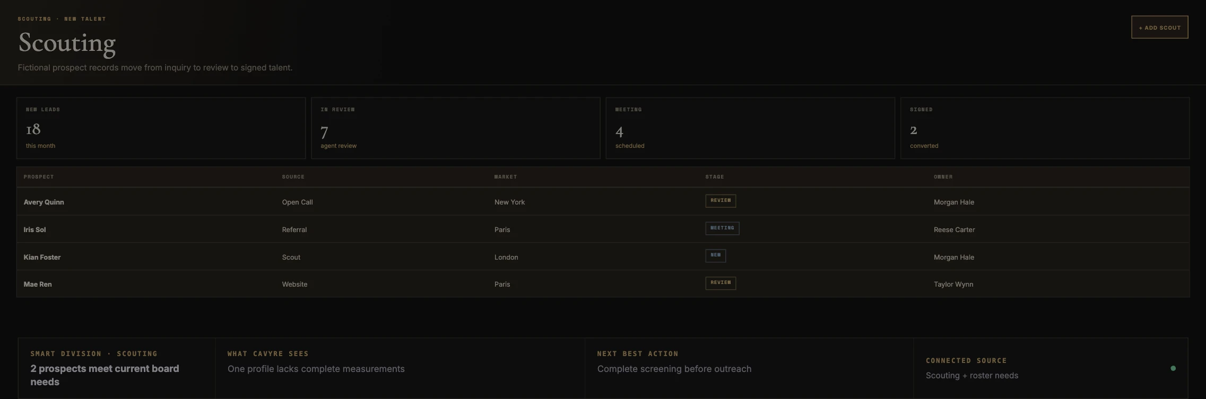
Task: Click owner Reese Carter
Action: click(955, 229)
